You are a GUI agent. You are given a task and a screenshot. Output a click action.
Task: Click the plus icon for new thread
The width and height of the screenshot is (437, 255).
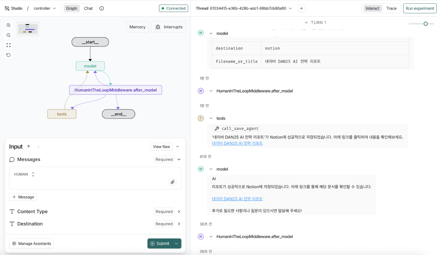click(301, 8)
